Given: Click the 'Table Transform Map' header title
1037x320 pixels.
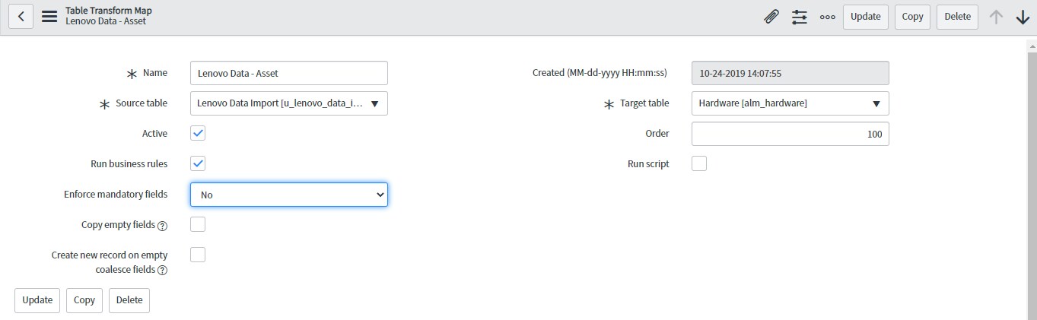Looking at the screenshot, I should [107, 11].
